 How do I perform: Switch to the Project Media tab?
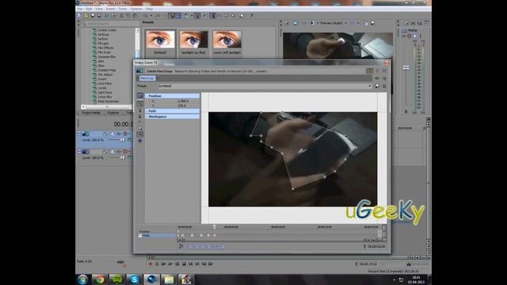[x=91, y=112]
